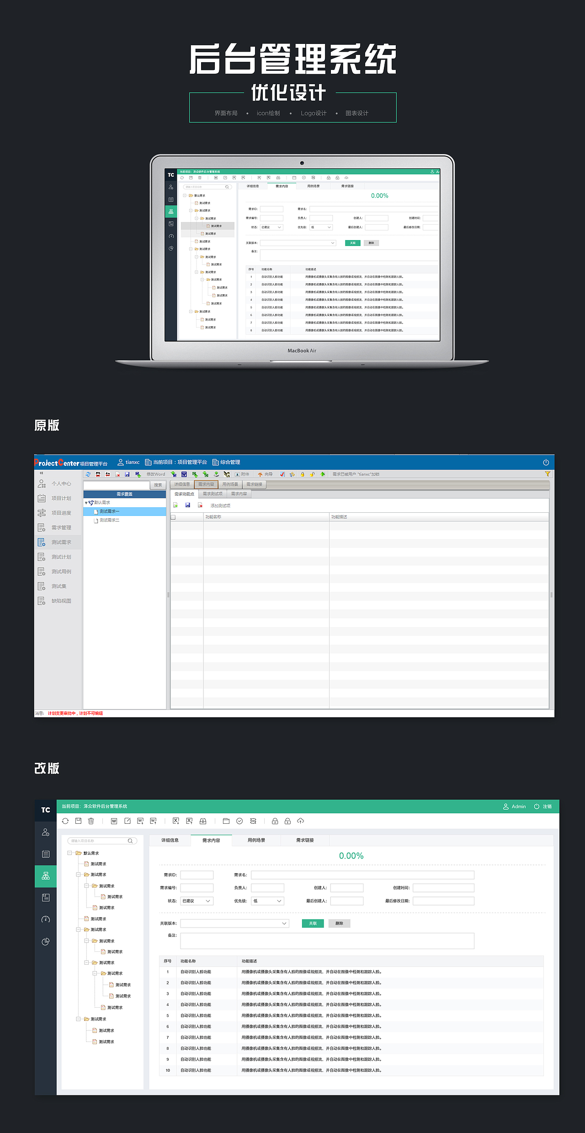Click the green add icon above 原版 table
Viewport: 585px width, 1133px height.
pos(175,505)
